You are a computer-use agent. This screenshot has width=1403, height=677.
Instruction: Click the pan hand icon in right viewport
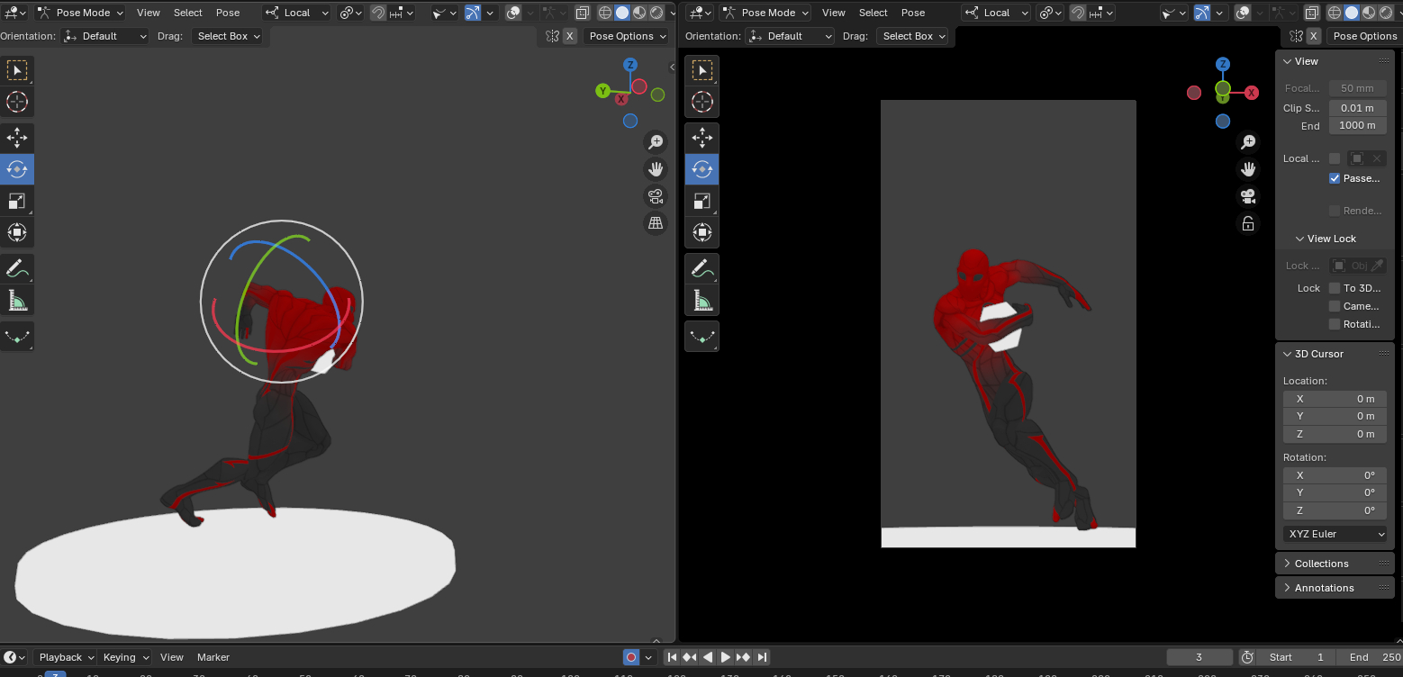pyautogui.click(x=1248, y=169)
